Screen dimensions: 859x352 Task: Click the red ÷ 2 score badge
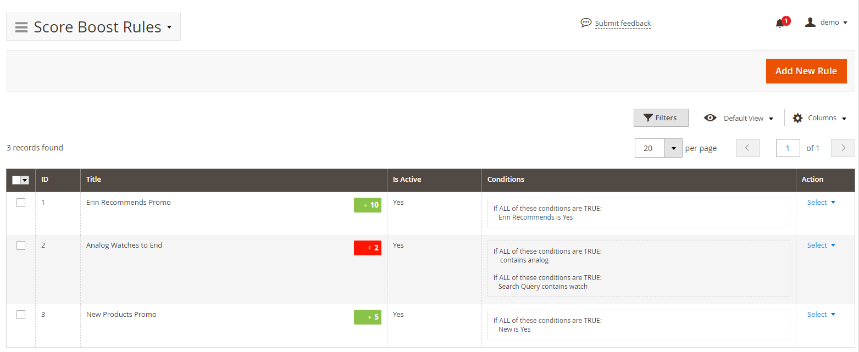pos(367,248)
